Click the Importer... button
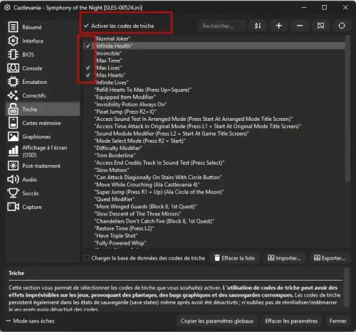 (x=284, y=258)
